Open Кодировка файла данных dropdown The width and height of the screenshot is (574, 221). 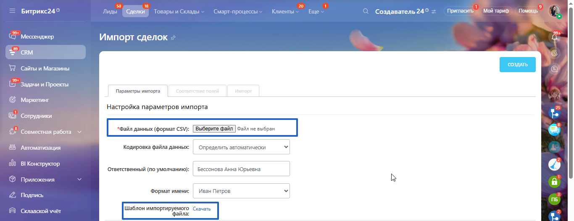click(241, 147)
